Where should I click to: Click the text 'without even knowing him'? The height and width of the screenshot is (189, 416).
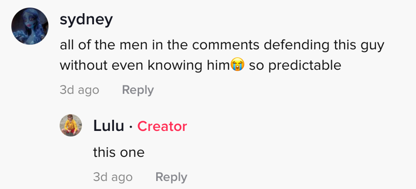click(145, 66)
